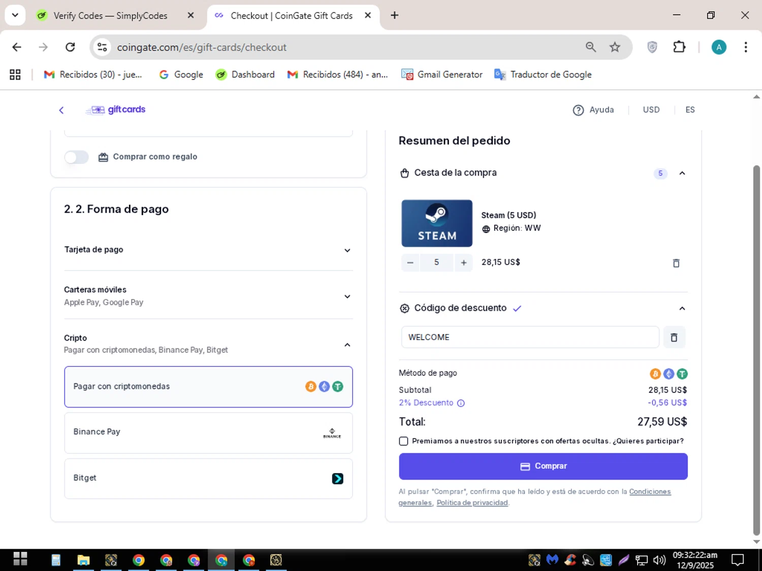Open the tab search dropdown arrow
This screenshot has height=571, width=762.
point(15,15)
